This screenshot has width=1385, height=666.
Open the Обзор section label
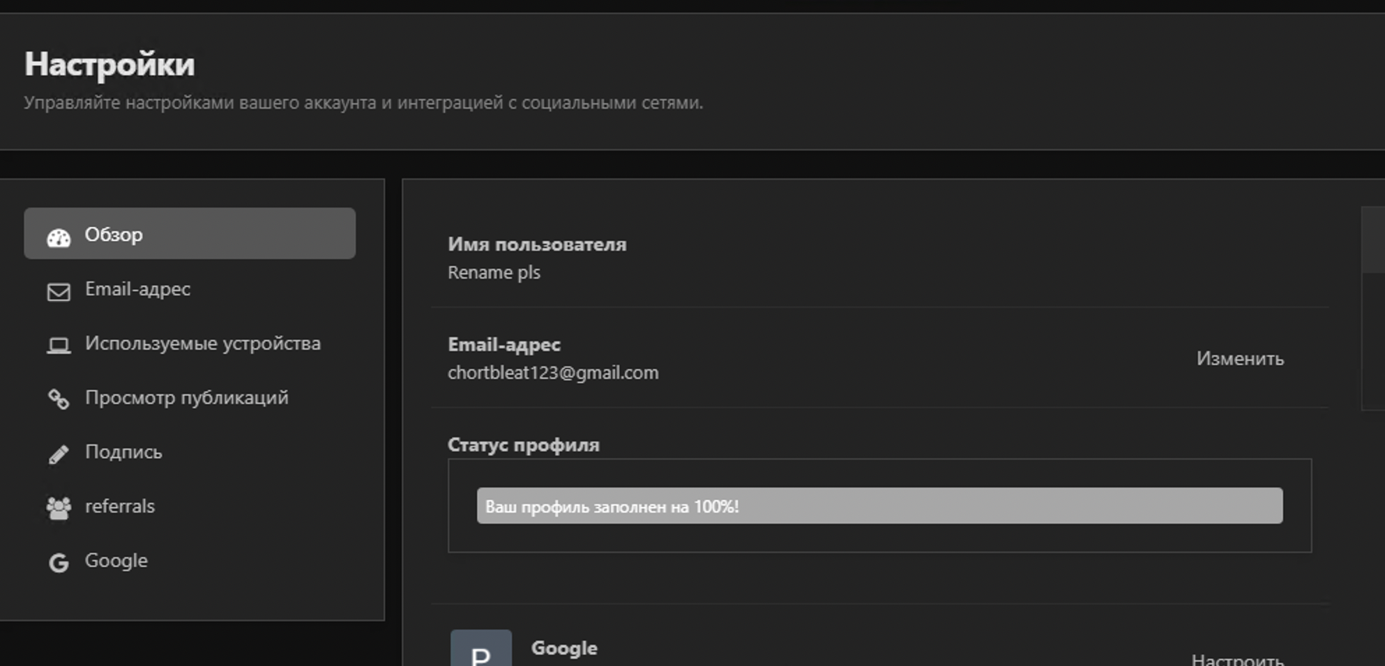tap(114, 235)
